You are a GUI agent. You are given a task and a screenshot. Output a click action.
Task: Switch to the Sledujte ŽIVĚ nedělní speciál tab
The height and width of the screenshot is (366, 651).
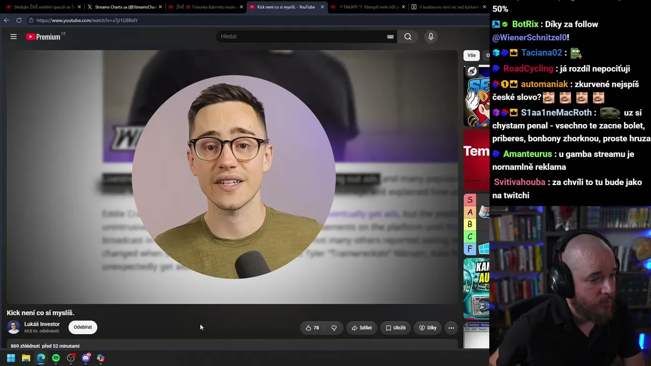click(44, 7)
